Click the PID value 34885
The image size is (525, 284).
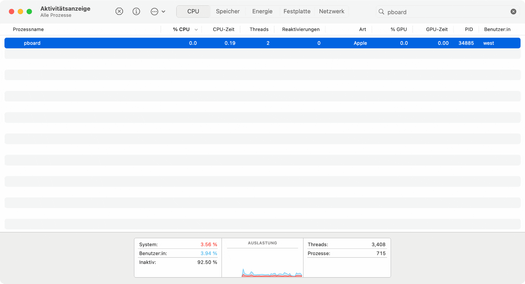tap(466, 43)
